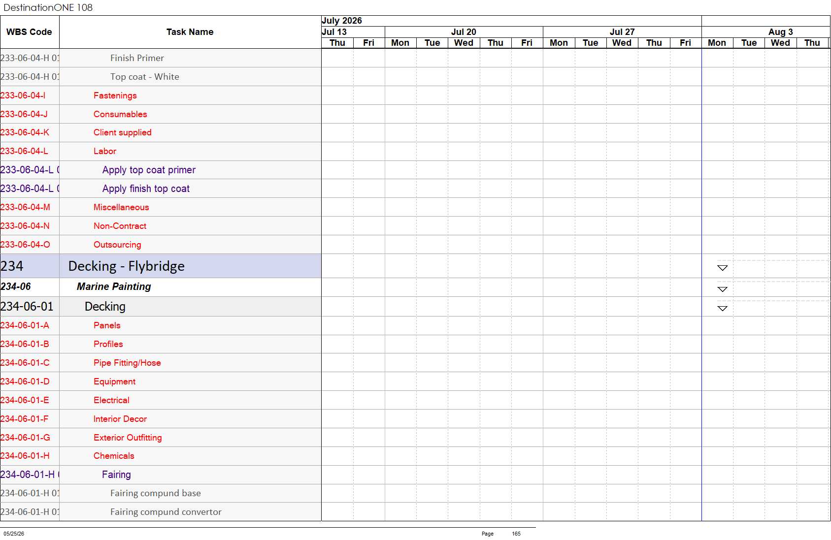The width and height of the screenshot is (831, 540).
Task: Click the Jul 20 week header
Action: tap(464, 32)
